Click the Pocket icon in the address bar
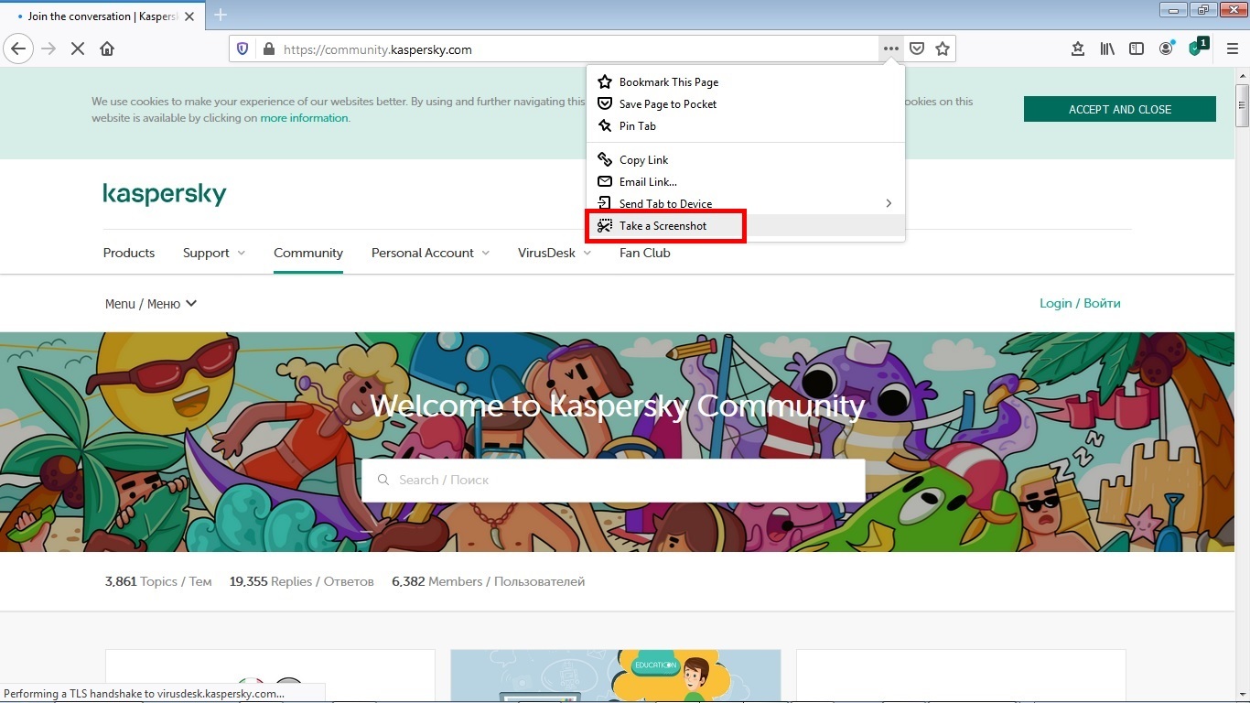1250x703 pixels. [x=917, y=49]
